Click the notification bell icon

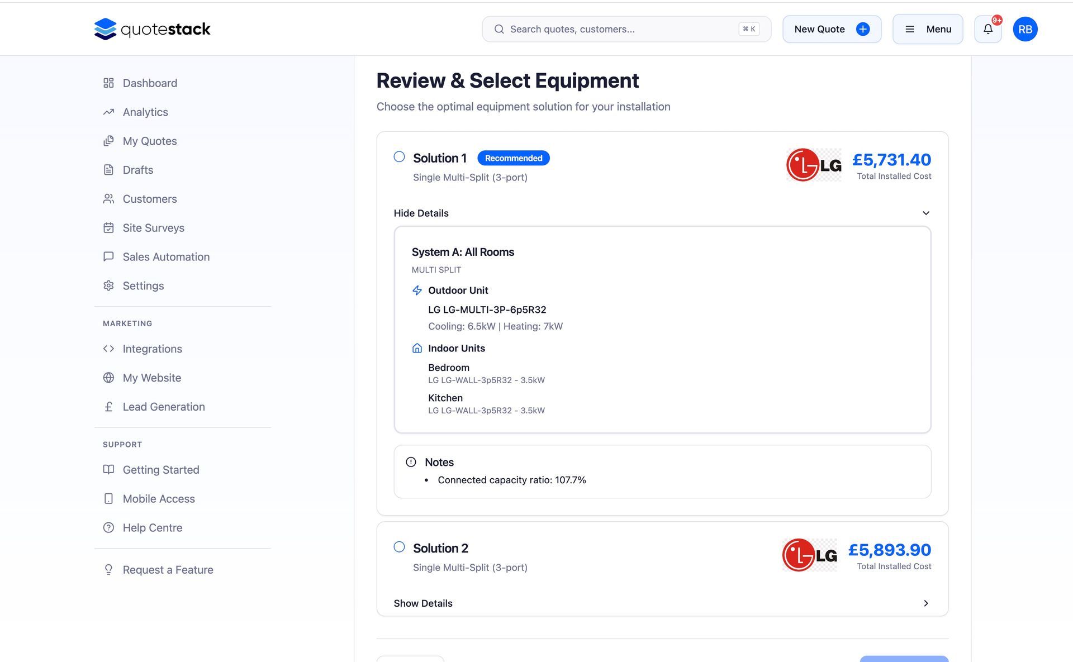tap(987, 29)
